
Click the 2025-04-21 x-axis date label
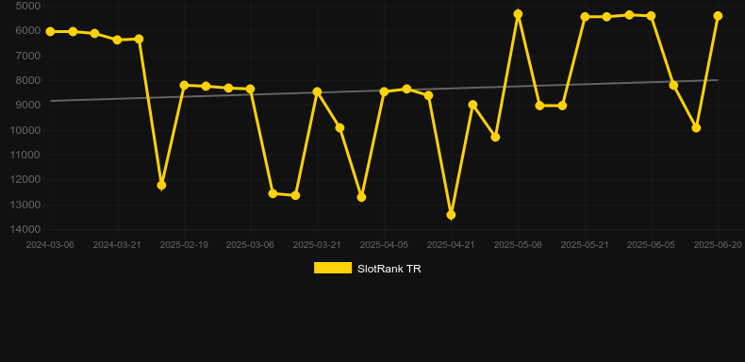coord(451,245)
